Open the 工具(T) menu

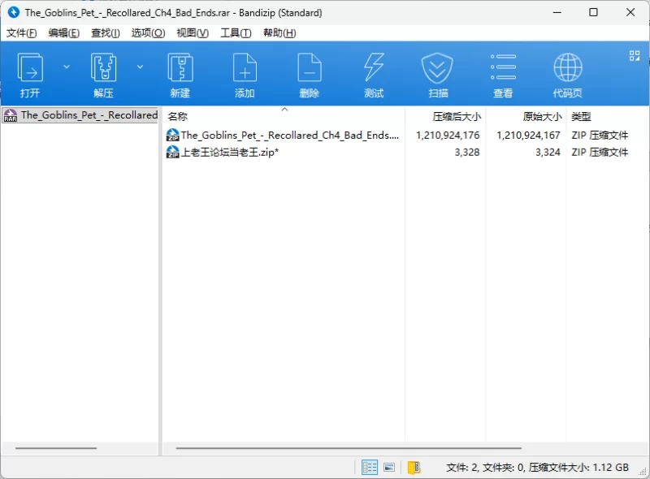[236, 32]
